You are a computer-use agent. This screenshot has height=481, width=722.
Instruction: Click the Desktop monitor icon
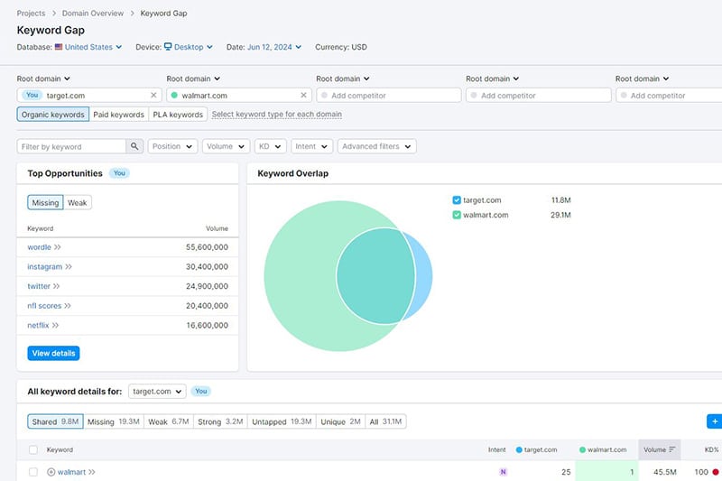[168, 47]
